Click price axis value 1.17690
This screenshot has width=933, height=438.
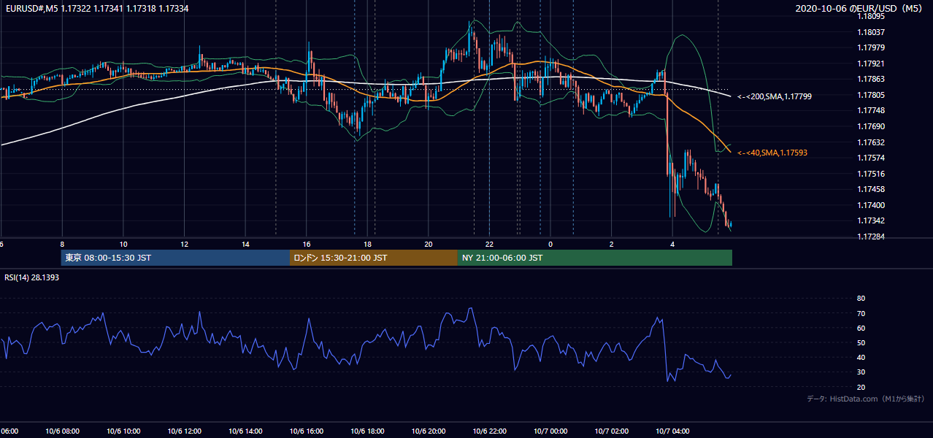pos(870,126)
